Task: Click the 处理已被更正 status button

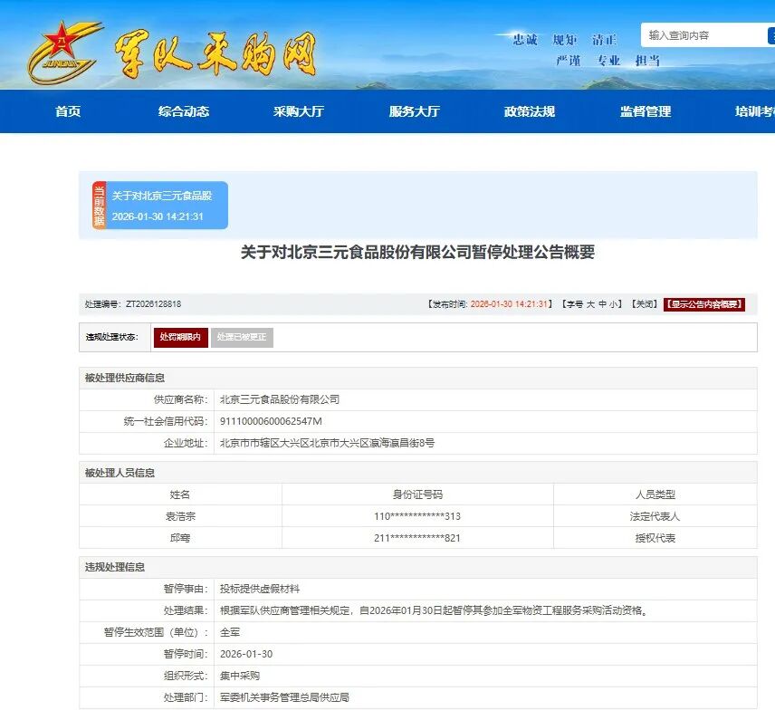Action: 242,337
